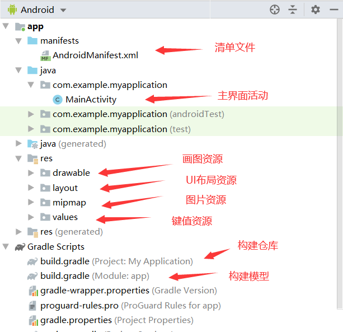Screen dimensions: 343x332
Task: Click the mipmap folder icon
Action: [x=45, y=202]
